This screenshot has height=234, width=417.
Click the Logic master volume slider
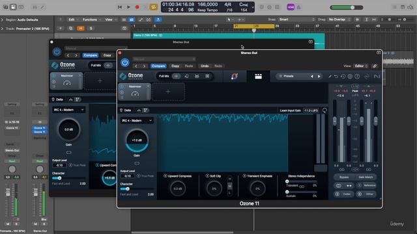coord(346,7)
